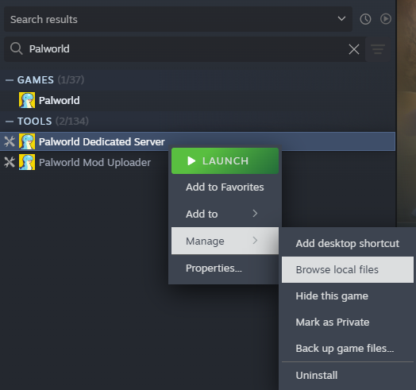
Task: Choose Mark as Private
Action: tap(348, 322)
